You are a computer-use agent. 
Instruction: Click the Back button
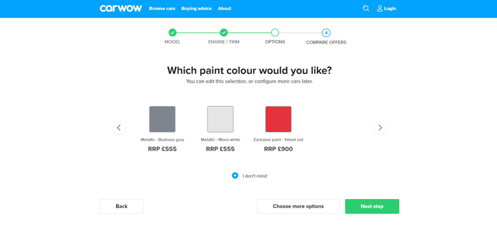(121, 207)
